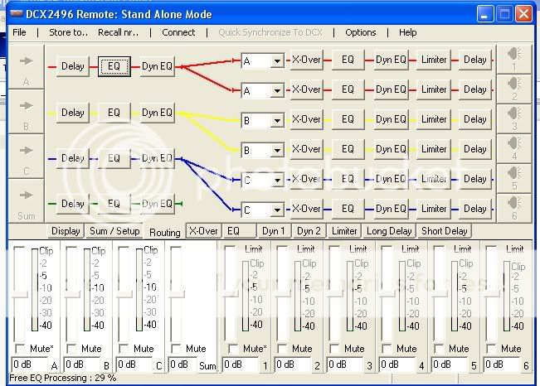The width and height of the screenshot is (540, 386).
Task: Expand source dropdown for output 3
Action: point(277,121)
